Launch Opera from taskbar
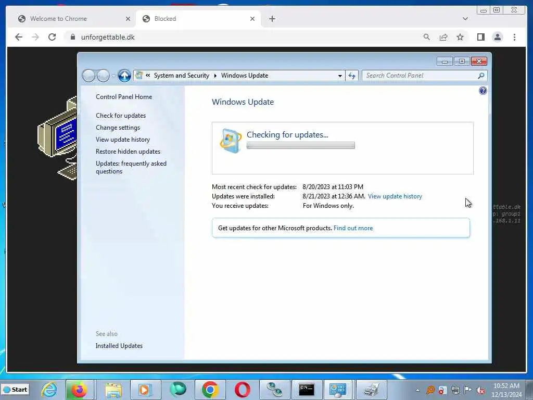The width and height of the screenshot is (533, 400). tap(243, 390)
